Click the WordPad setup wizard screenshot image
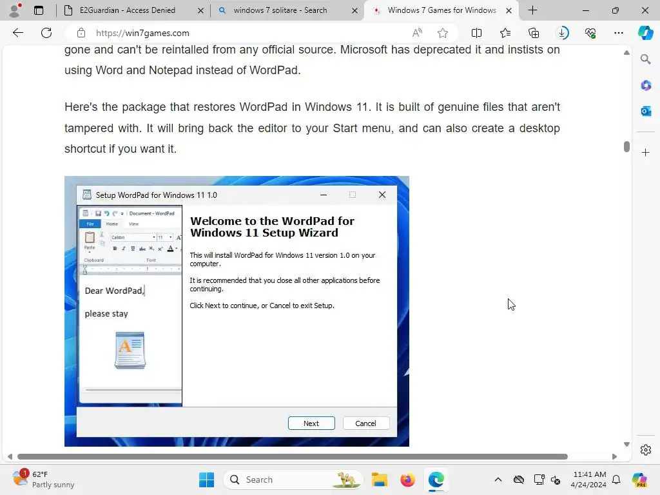 (x=237, y=311)
